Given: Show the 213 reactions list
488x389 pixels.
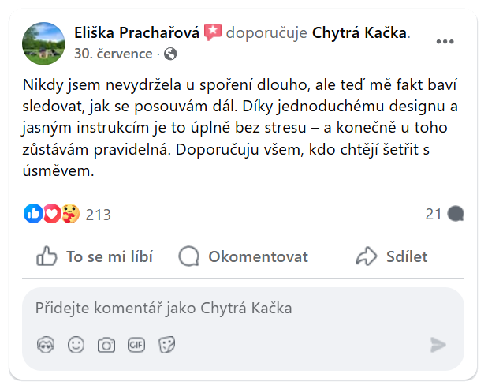Looking at the screenshot, I should [x=99, y=214].
